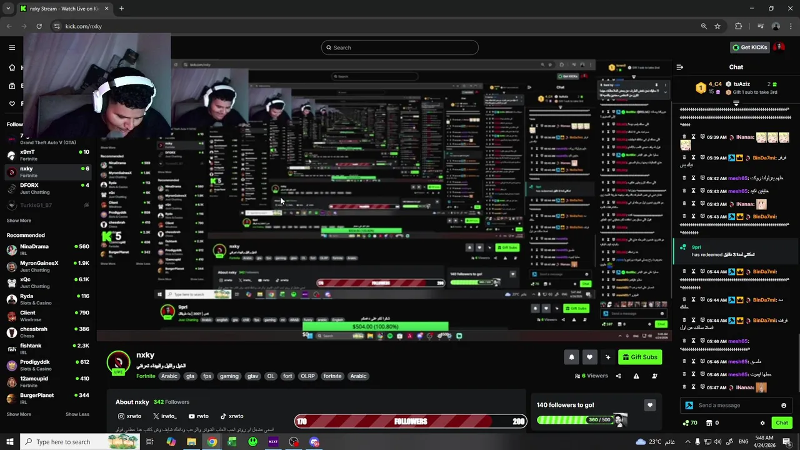Click the fps tag
800x450 pixels.
207,376
